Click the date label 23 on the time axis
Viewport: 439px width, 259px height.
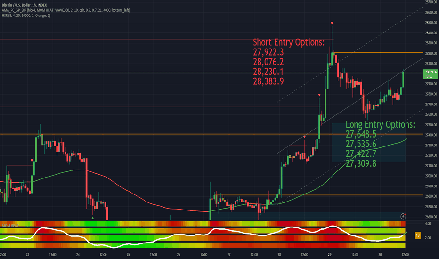pyautogui.click(x=27, y=255)
